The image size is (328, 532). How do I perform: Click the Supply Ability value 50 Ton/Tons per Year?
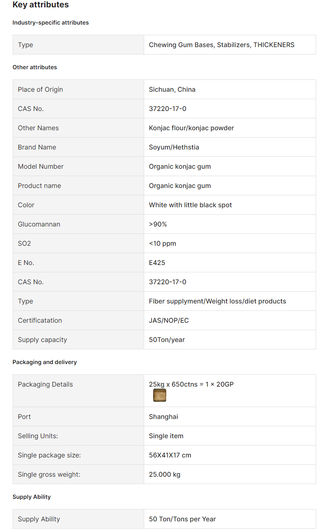pyautogui.click(x=182, y=519)
